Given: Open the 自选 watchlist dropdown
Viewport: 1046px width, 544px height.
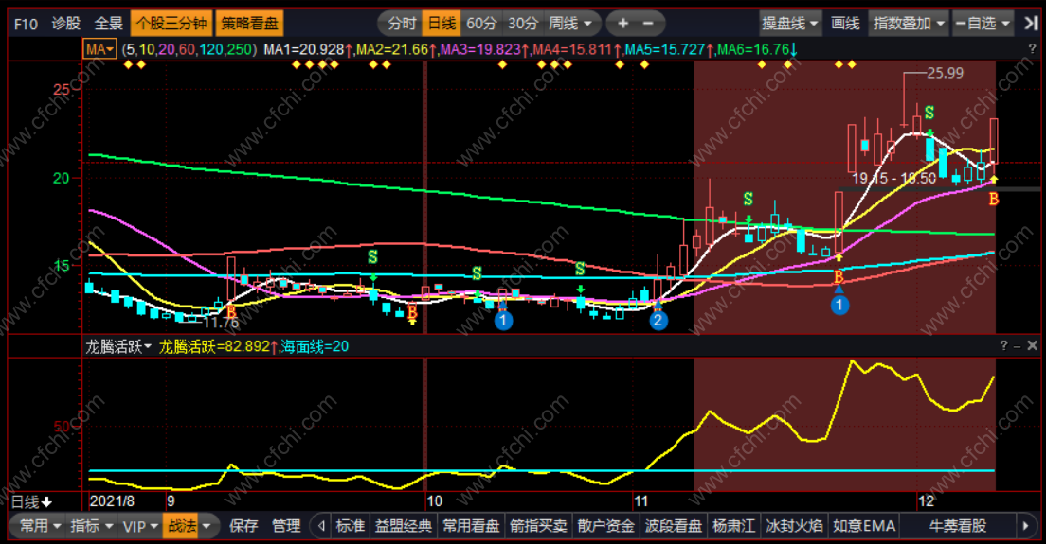Looking at the screenshot, I should pyautogui.click(x=983, y=24).
